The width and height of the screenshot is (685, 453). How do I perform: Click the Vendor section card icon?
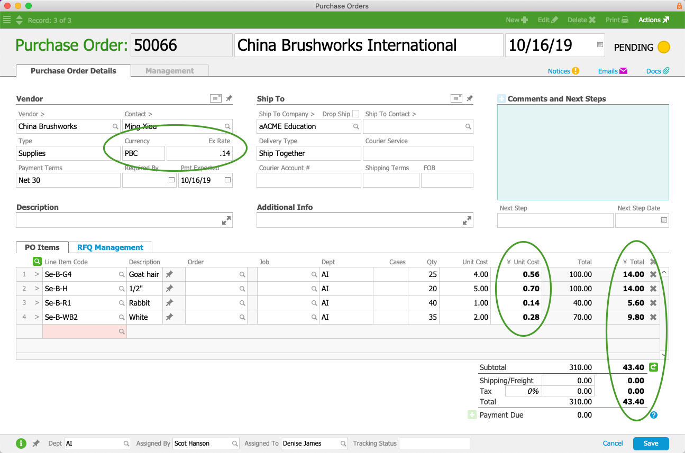(x=216, y=98)
